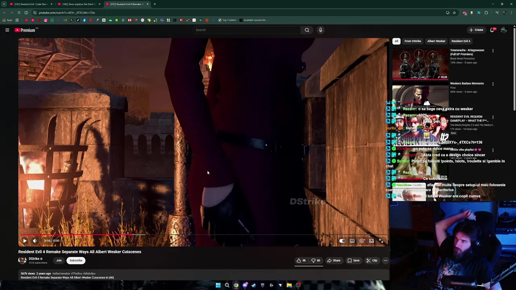Open Chrome from the taskbar
The image size is (516, 290).
point(236,285)
